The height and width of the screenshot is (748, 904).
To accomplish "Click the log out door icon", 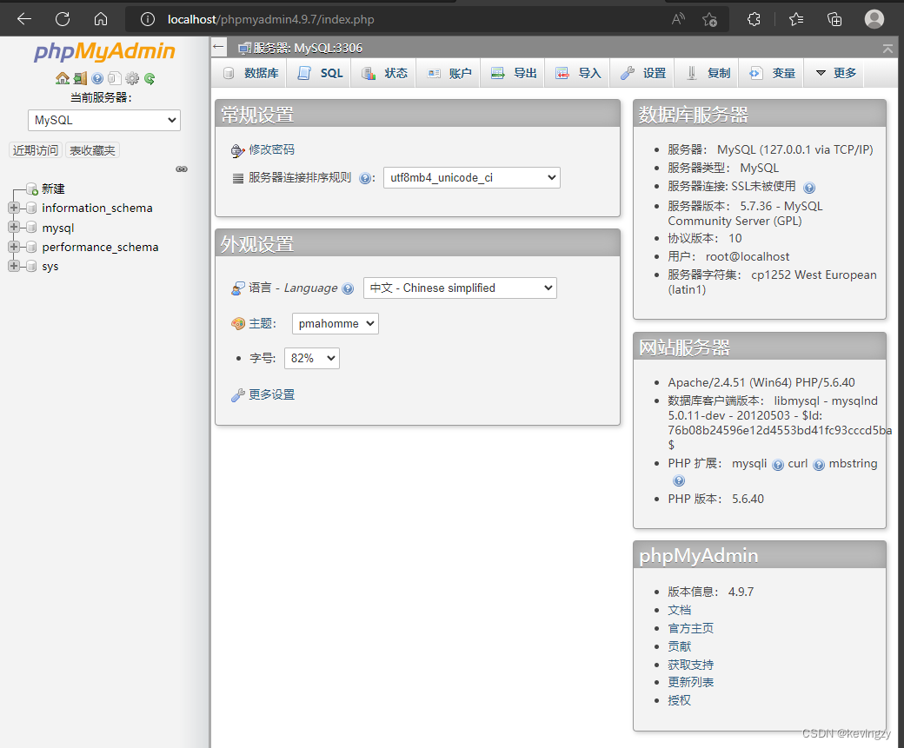I will tap(79, 78).
